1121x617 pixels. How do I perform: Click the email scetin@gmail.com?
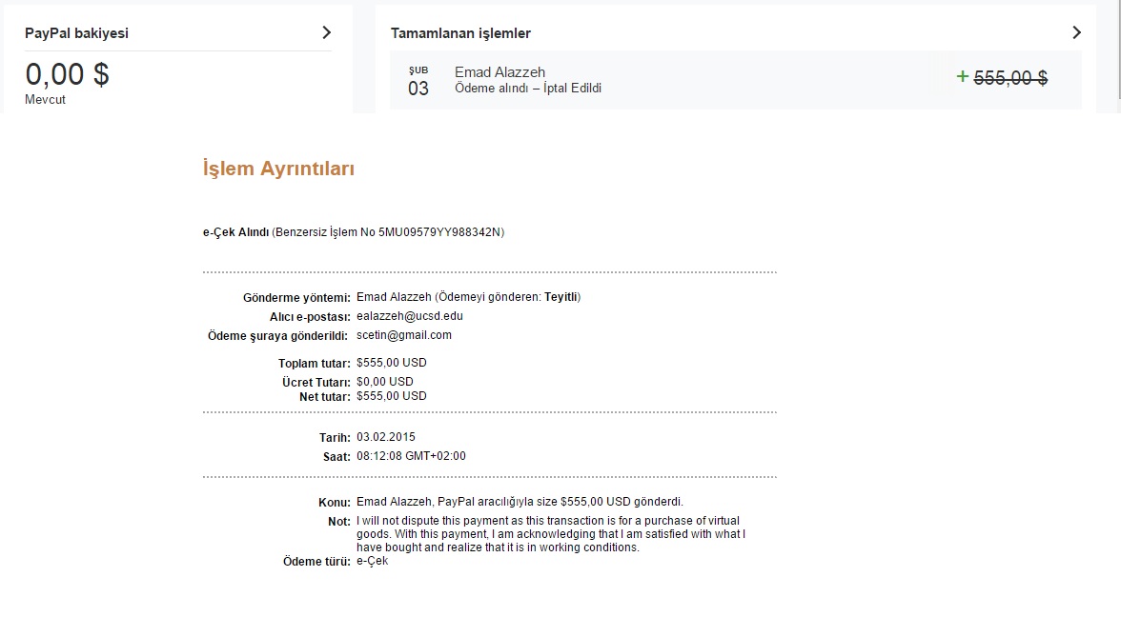pos(404,335)
